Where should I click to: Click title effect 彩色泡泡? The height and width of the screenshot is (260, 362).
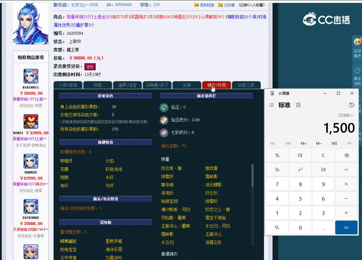(113, 169)
